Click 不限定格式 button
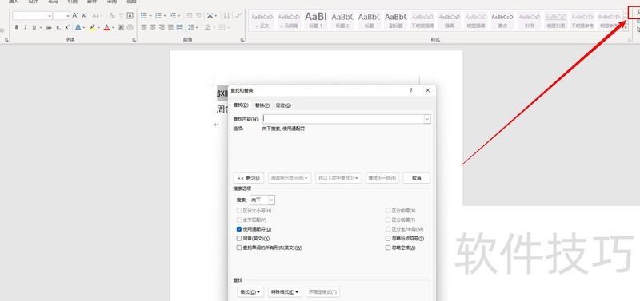 point(323,292)
